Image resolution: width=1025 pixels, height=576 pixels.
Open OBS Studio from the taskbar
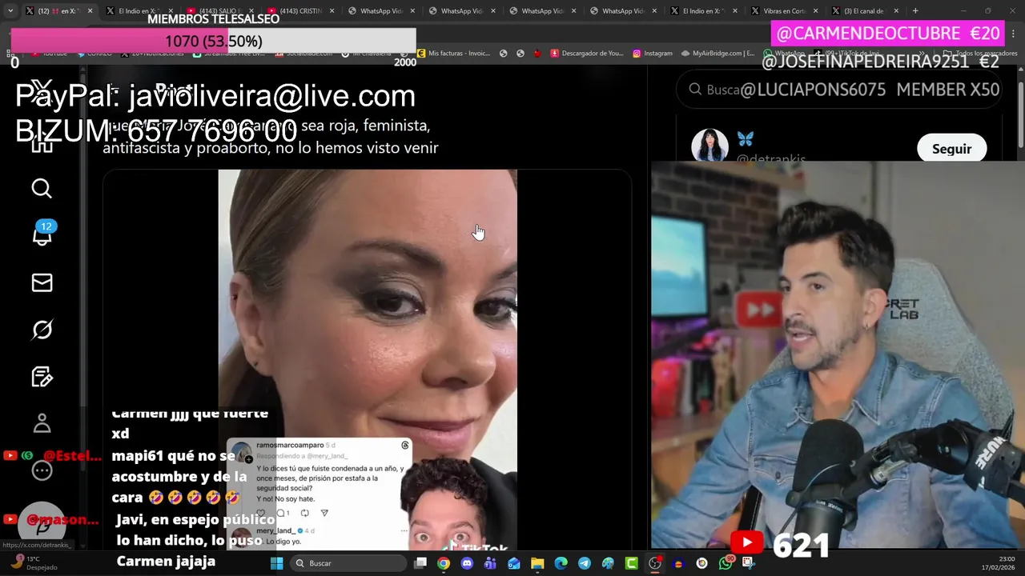(x=655, y=563)
